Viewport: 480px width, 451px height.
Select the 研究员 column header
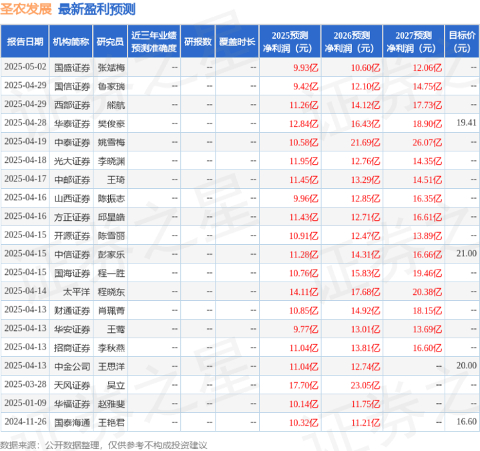click(x=110, y=41)
